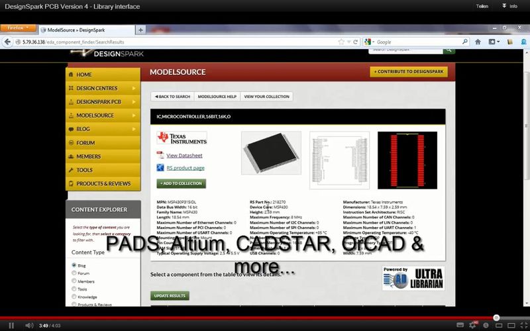530x331 pixels.
Task: Click Add to Collection button
Action: coord(181,183)
